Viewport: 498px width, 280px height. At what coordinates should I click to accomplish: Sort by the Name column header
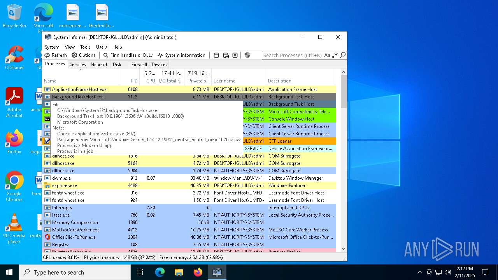[81, 77]
